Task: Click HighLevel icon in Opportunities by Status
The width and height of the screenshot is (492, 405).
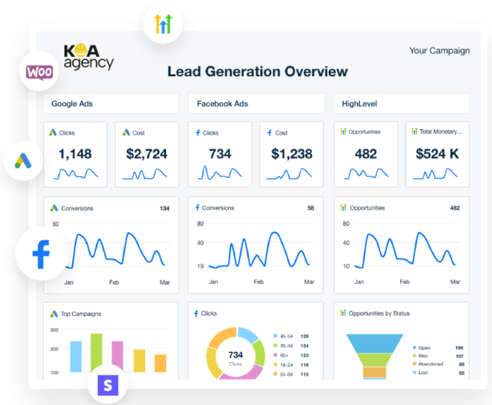Action: [x=343, y=313]
